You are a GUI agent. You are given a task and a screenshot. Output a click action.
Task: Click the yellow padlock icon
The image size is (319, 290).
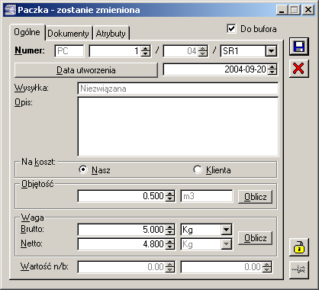(x=299, y=247)
